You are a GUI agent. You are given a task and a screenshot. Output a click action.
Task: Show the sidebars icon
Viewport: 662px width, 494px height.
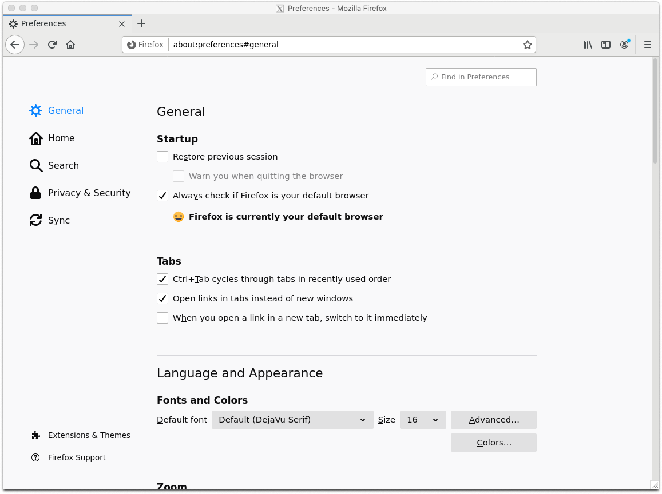[x=606, y=45]
